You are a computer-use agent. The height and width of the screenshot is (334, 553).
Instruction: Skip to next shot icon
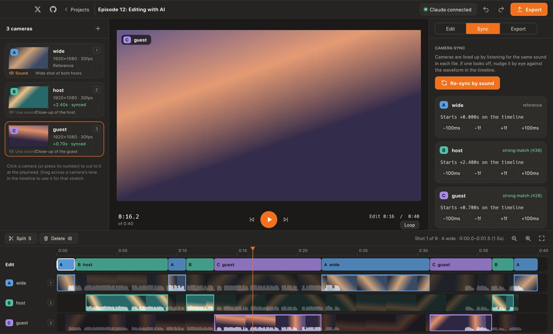[286, 220]
